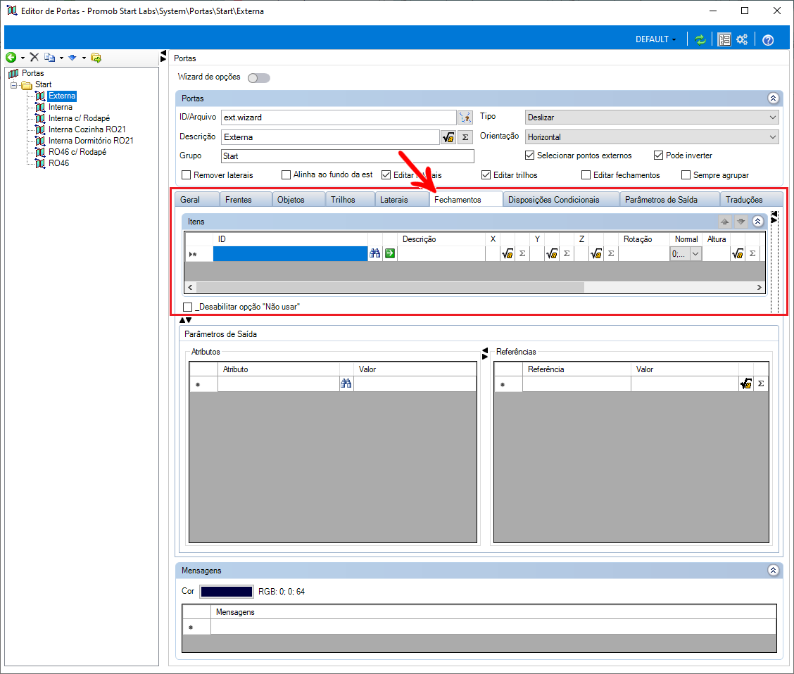Viewport: 794px width, 674px height.
Task: Click sigma icon beside Descrição field
Action: [465, 137]
